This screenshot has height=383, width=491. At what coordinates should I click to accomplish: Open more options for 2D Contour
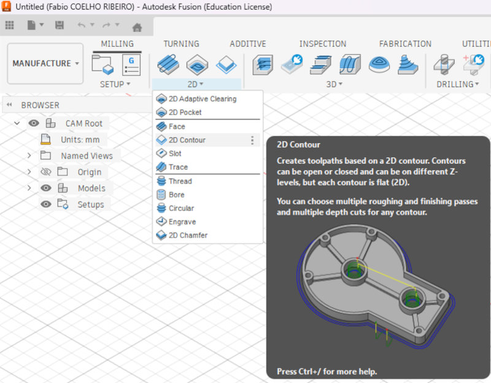(x=252, y=140)
